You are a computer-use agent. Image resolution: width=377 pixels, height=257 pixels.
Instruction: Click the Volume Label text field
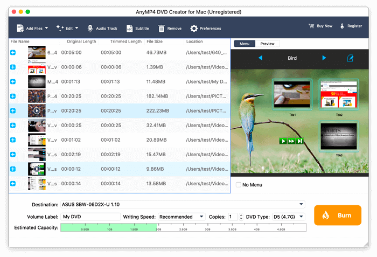(90, 217)
